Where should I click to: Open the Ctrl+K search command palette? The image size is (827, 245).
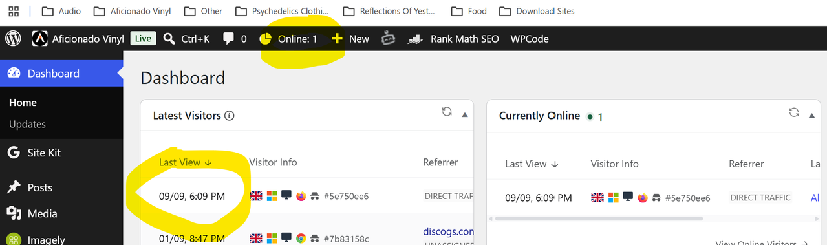pos(187,39)
